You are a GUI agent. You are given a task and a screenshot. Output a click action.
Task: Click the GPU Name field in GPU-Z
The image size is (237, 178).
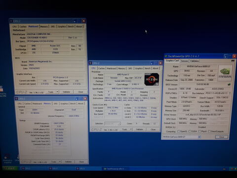point(198,66)
